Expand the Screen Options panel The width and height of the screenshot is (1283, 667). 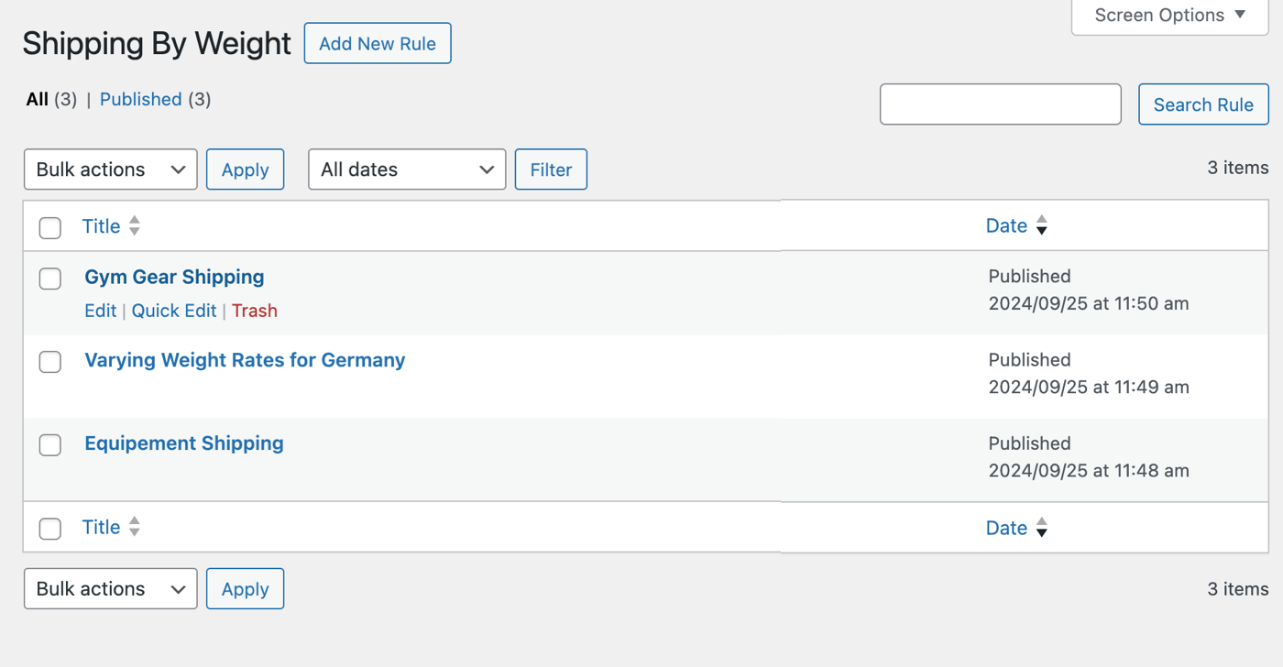pos(1168,15)
